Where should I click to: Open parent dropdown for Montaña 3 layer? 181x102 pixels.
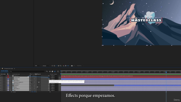pos(54,89)
